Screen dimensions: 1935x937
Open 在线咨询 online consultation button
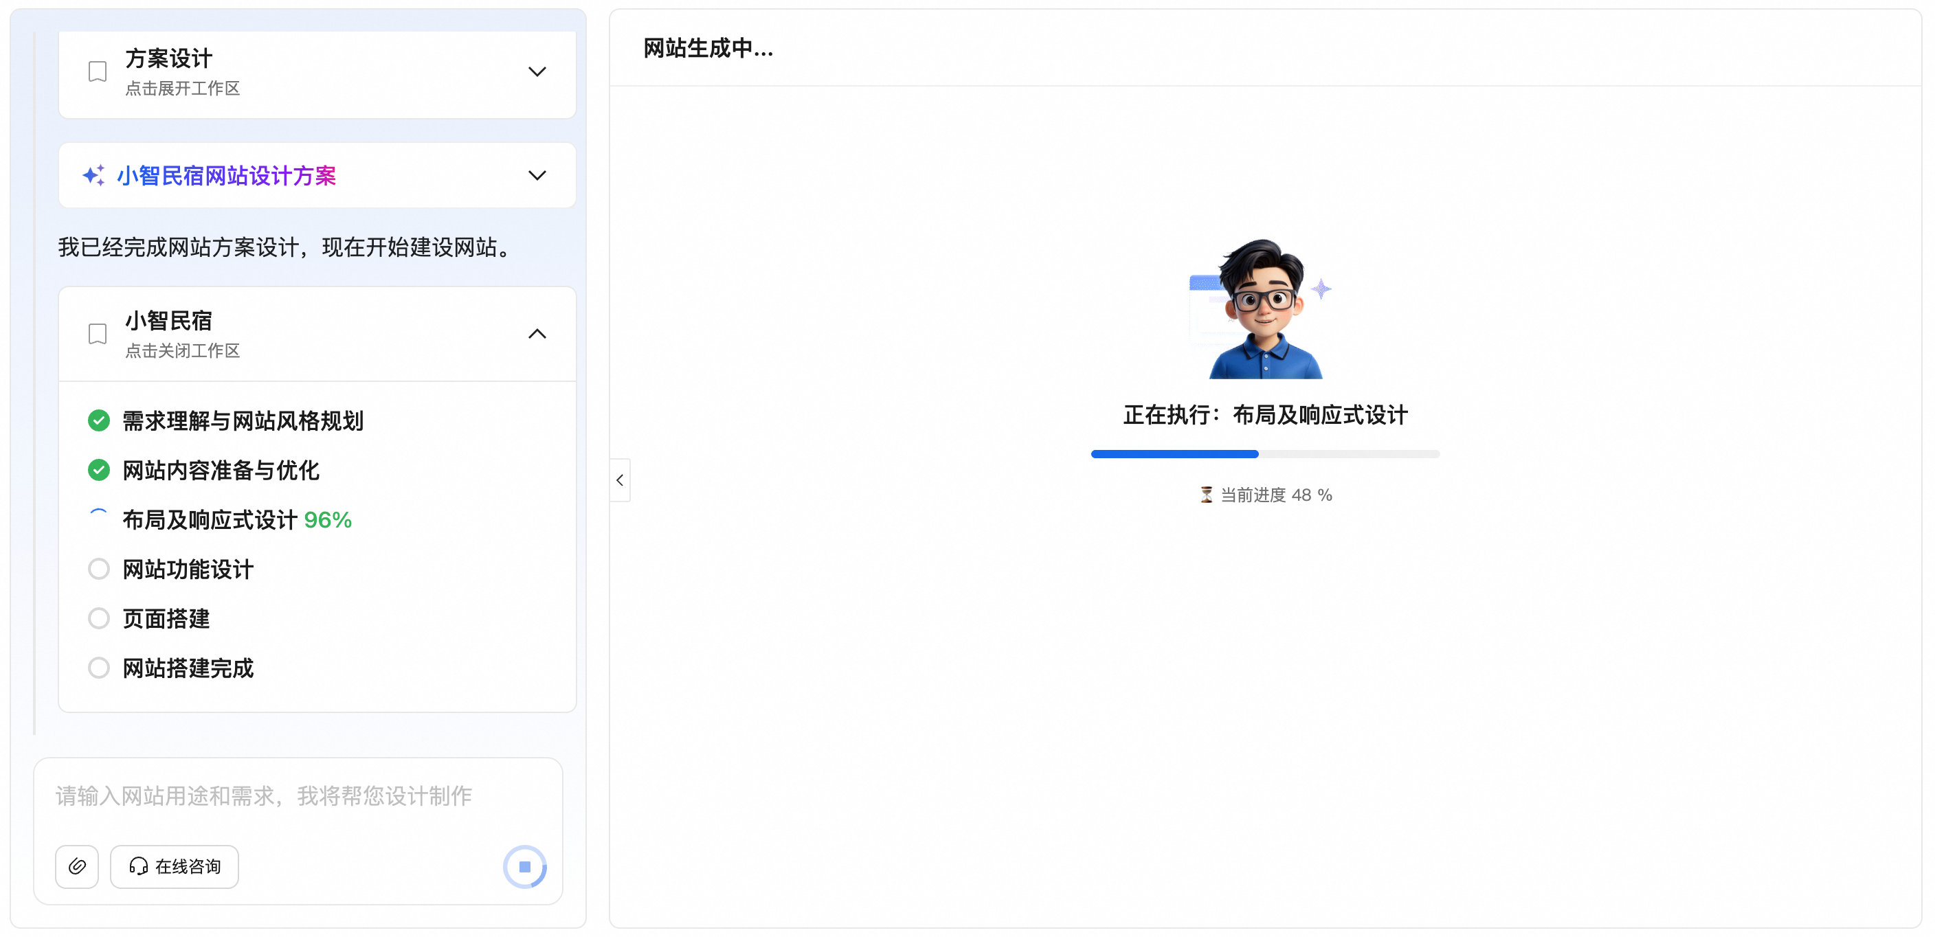[175, 866]
